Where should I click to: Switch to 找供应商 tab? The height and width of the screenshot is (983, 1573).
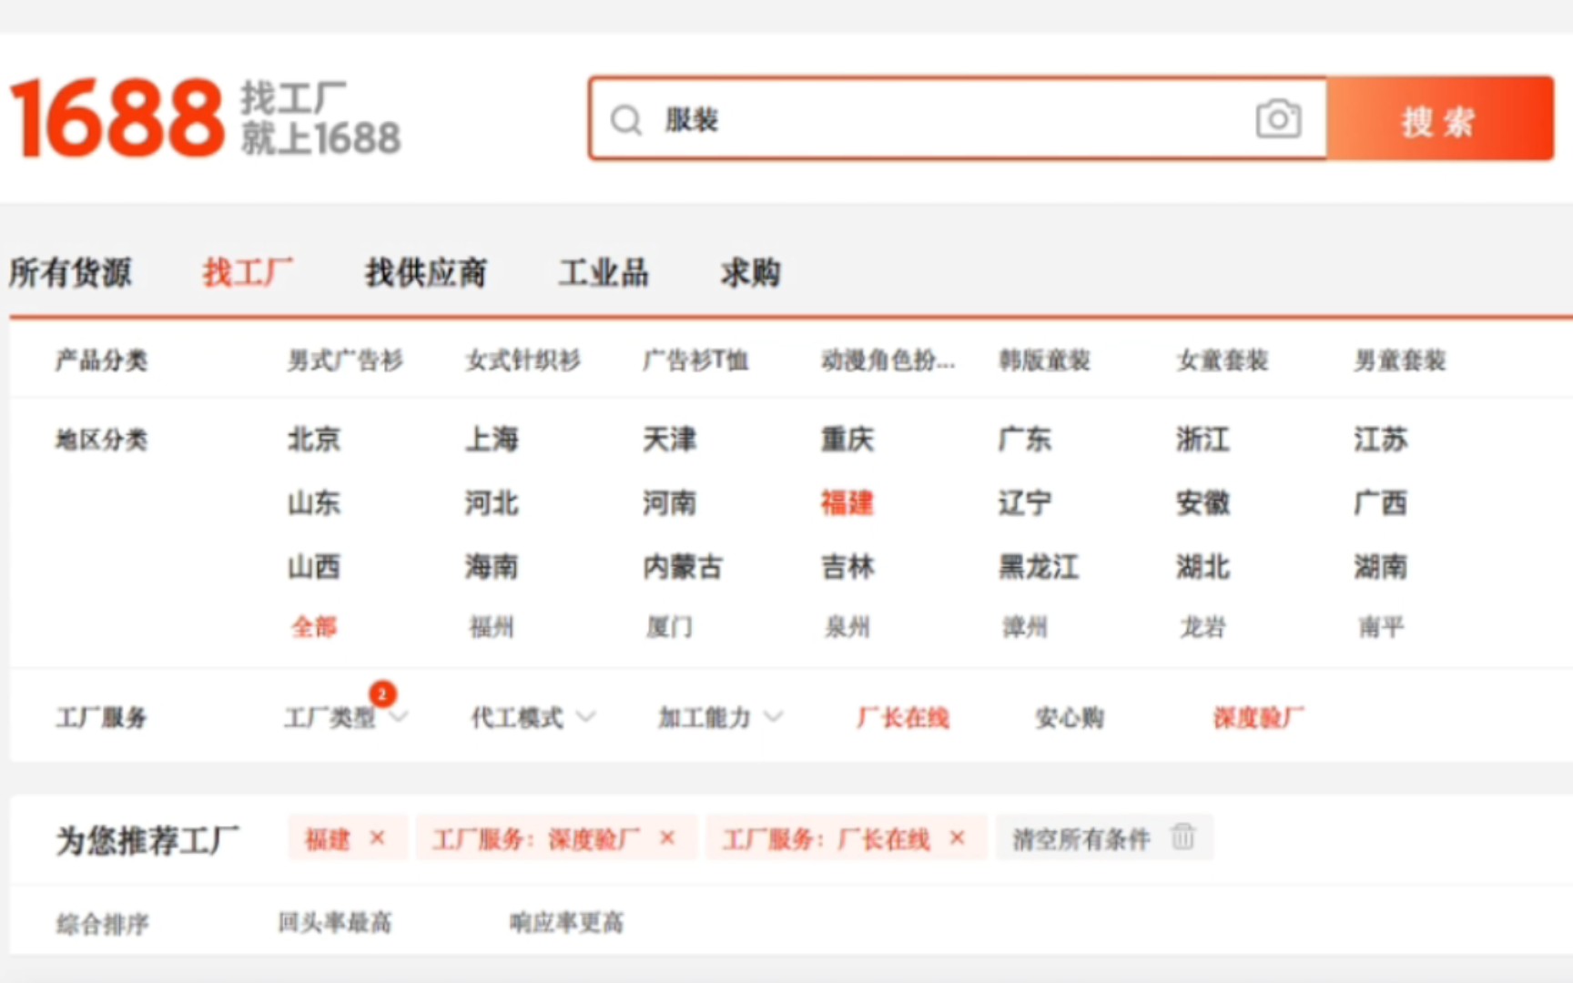pos(426,272)
